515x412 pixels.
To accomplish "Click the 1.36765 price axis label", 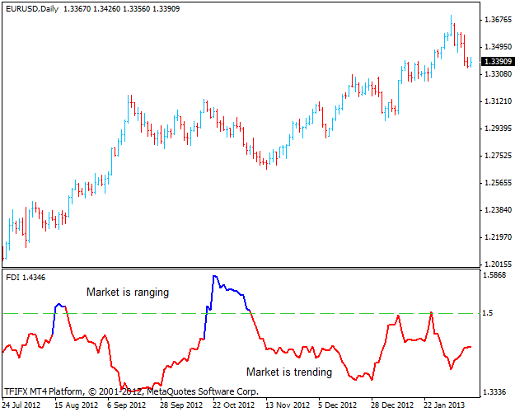I will pos(498,20).
